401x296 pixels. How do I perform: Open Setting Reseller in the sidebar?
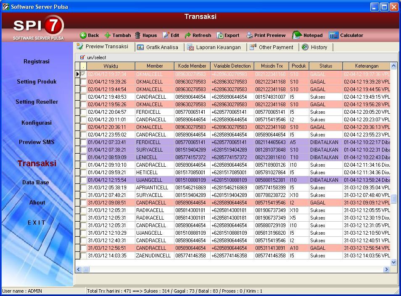[x=37, y=102]
